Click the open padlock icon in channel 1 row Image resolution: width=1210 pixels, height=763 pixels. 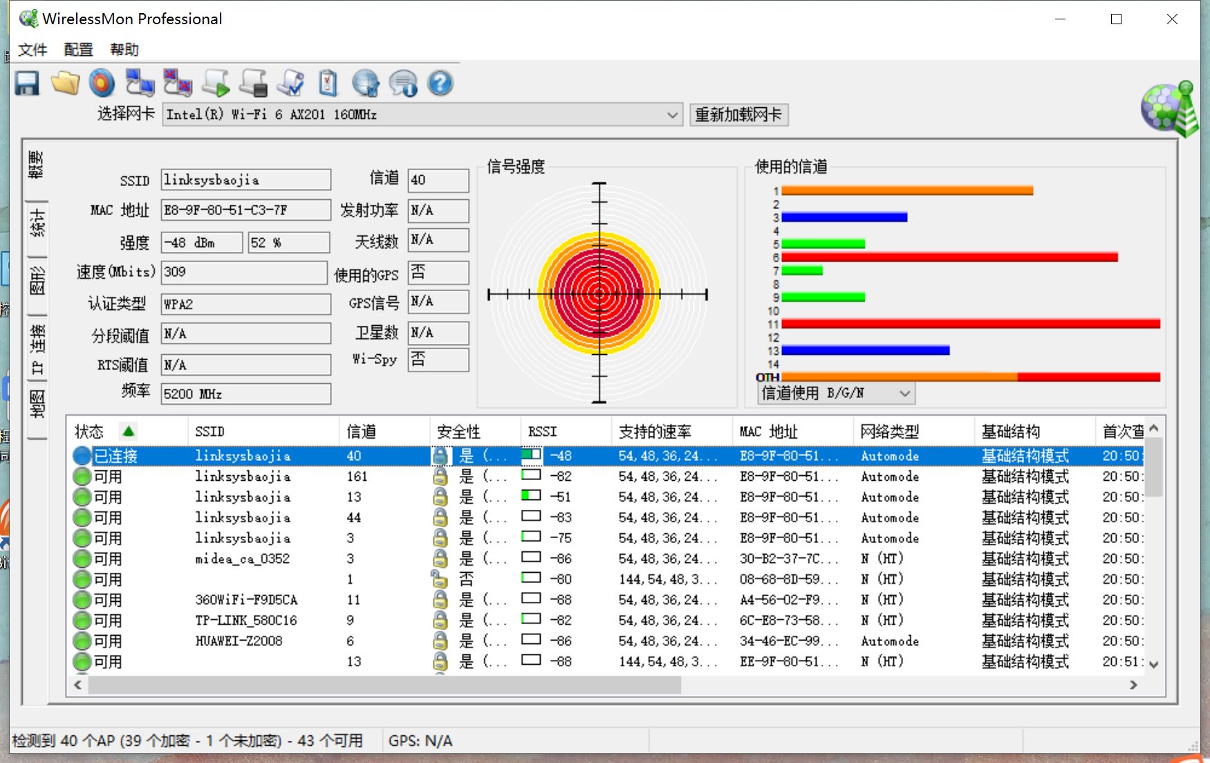click(439, 579)
